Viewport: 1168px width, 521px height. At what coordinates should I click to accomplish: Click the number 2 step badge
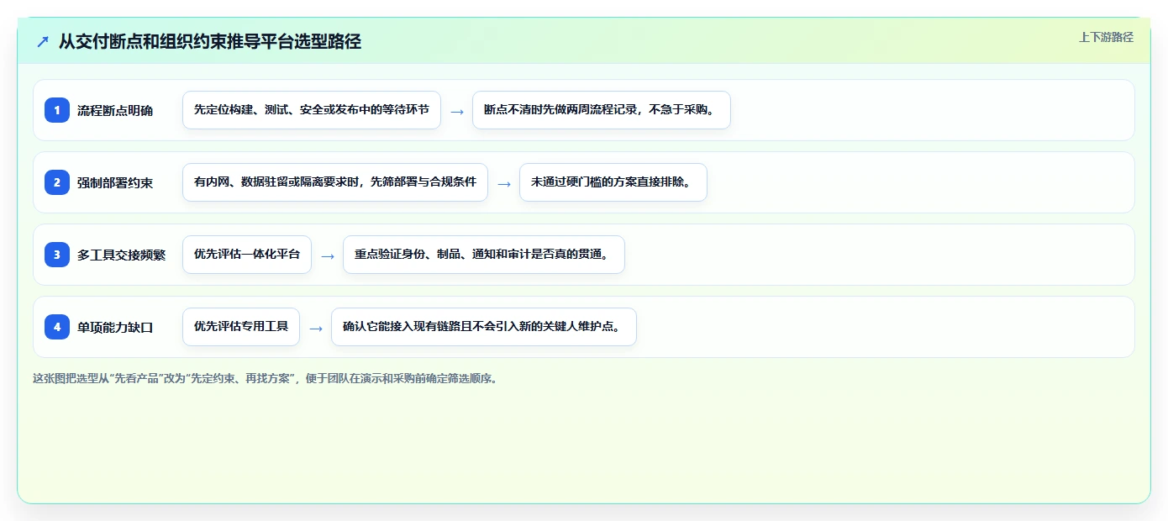click(57, 182)
